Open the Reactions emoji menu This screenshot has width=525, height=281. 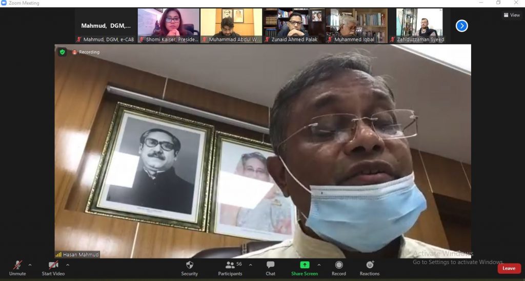coord(370,265)
